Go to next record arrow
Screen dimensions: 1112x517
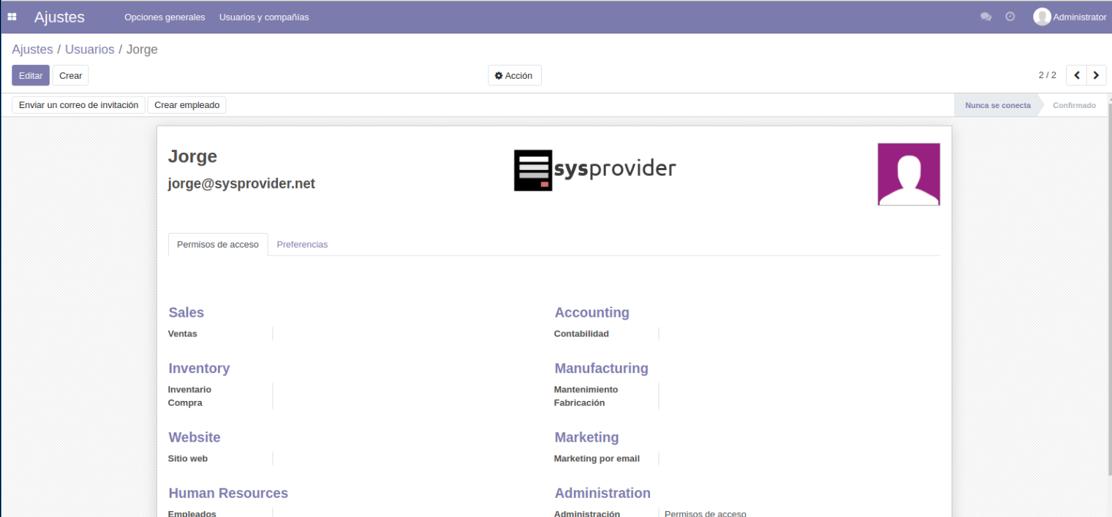pyautogui.click(x=1095, y=75)
